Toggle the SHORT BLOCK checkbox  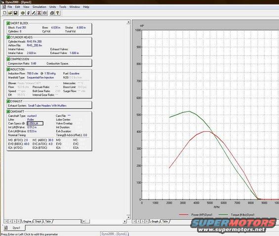pos(8,23)
